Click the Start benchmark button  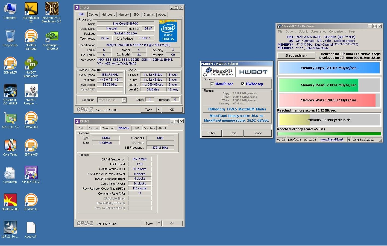[x=296, y=55]
